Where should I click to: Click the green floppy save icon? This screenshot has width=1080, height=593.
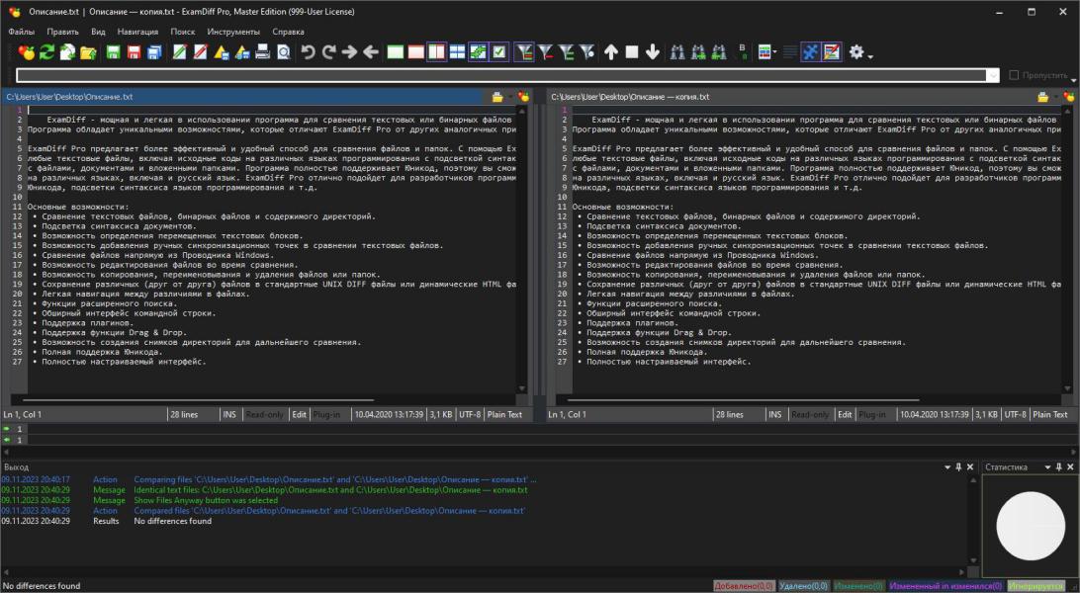pos(114,52)
